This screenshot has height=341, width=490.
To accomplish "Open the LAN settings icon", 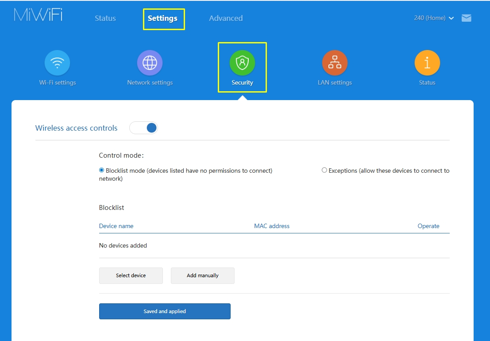I will click(335, 63).
